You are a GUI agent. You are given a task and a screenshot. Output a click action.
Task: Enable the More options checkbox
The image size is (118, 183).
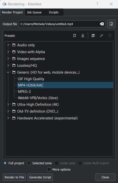pos(49,169)
